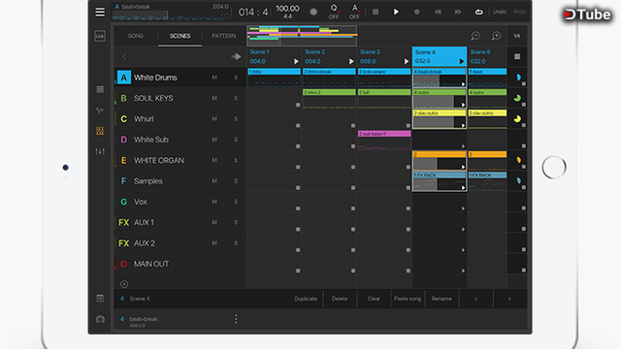Viewport: 621px width, 349px height.
Task: Solo the Whurl track
Action: (236, 118)
